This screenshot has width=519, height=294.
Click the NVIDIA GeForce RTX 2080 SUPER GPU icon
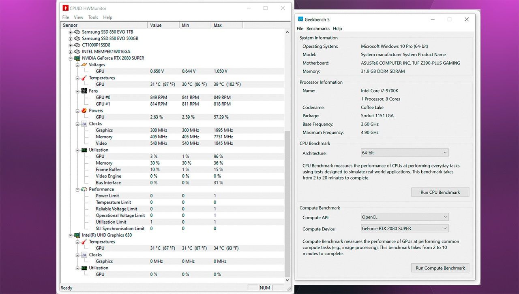(77, 58)
